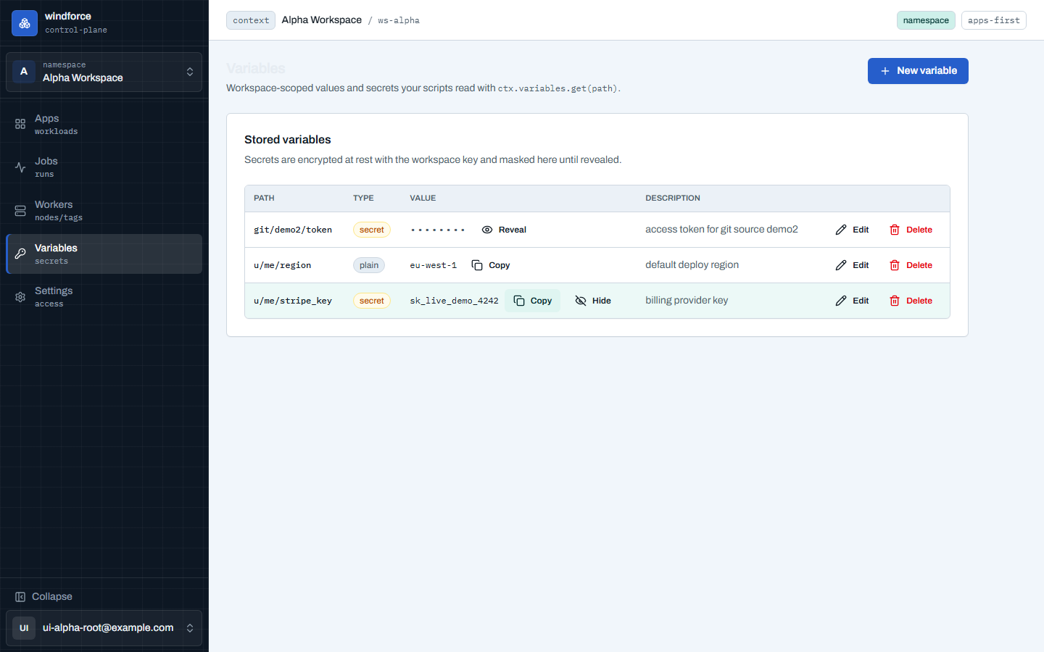The height and width of the screenshot is (652, 1044).
Task: Click the Variables key icon
Action: (20, 254)
